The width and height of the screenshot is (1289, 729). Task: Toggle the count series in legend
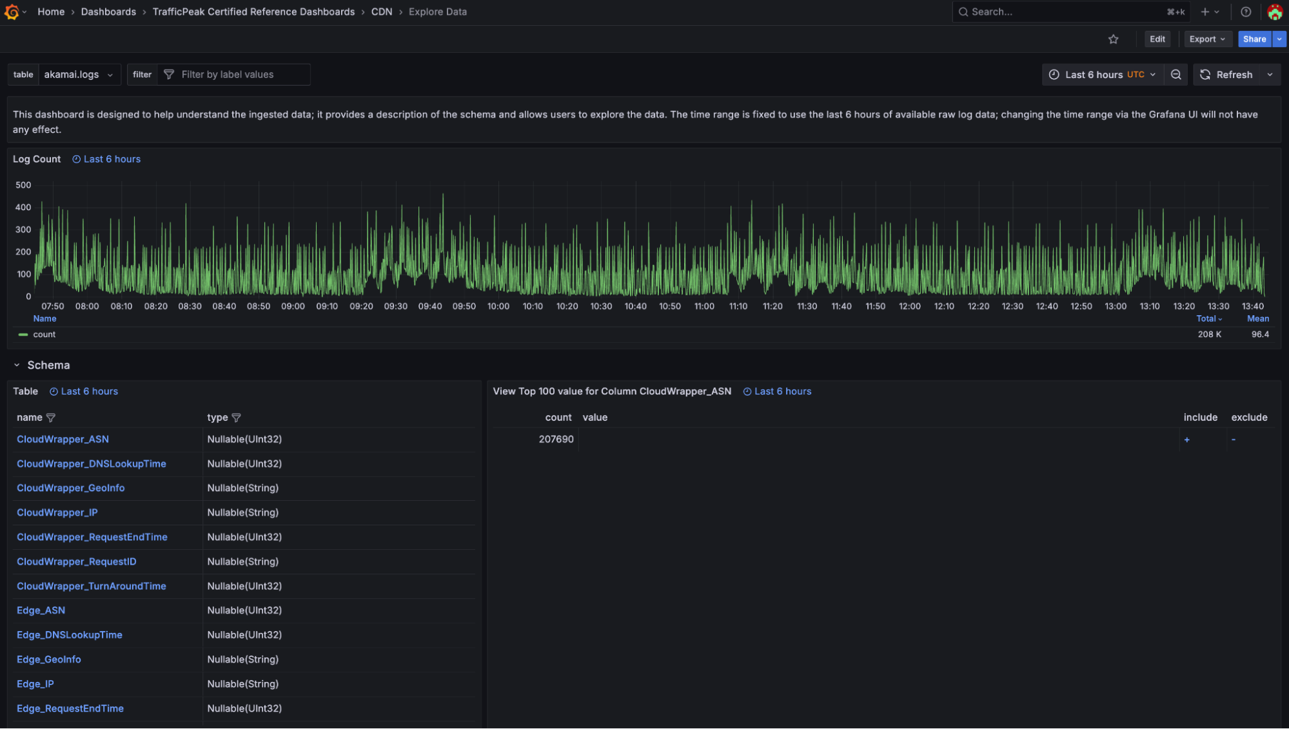tap(44, 335)
